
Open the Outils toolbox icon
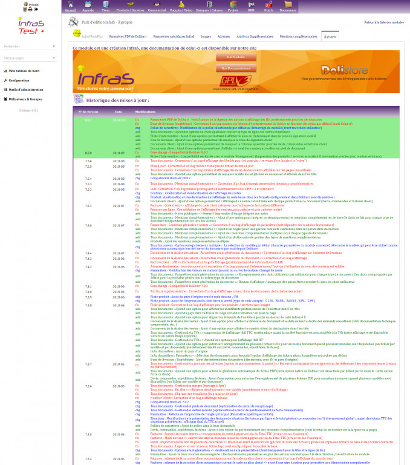coord(268,4)
